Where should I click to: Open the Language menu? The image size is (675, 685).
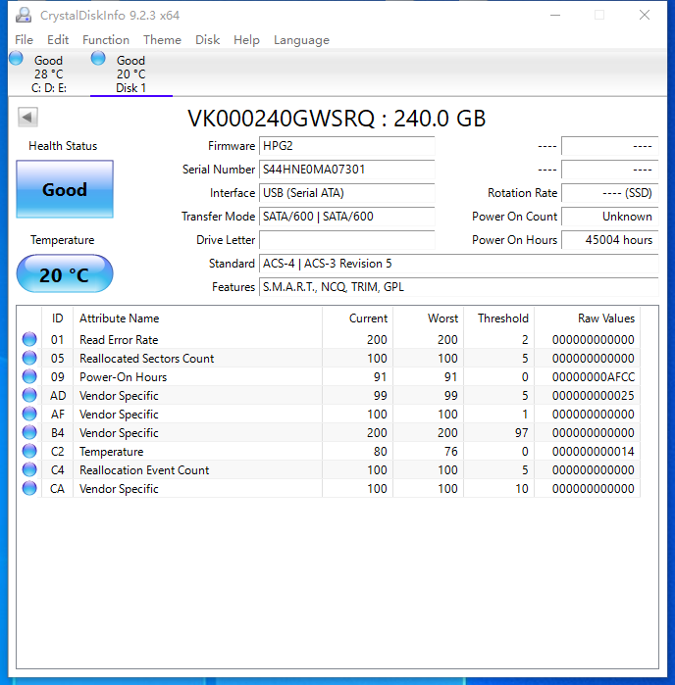point(301,40)
